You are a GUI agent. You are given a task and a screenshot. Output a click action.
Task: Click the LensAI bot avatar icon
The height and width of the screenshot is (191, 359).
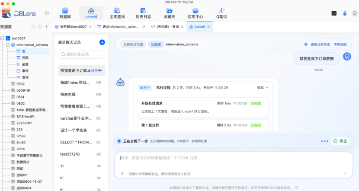click(x=120, y=82)
